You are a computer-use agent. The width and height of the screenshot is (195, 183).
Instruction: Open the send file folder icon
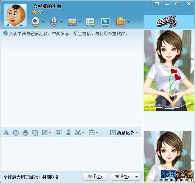click(72, 22)
